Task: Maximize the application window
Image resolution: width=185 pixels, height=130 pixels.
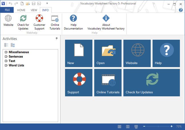Action: tap(174, 4)
